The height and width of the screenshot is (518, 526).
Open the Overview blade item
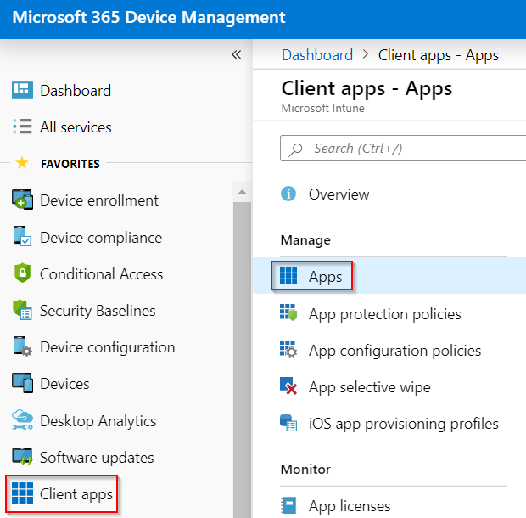click(339, 194)
